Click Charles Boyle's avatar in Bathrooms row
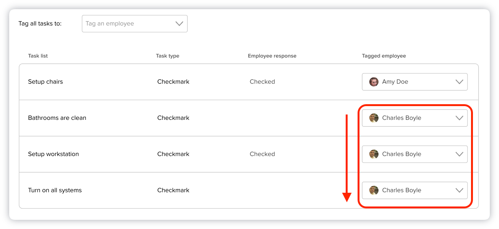The height and width of the screenshot is (229, 499). (x=374, y=118)
